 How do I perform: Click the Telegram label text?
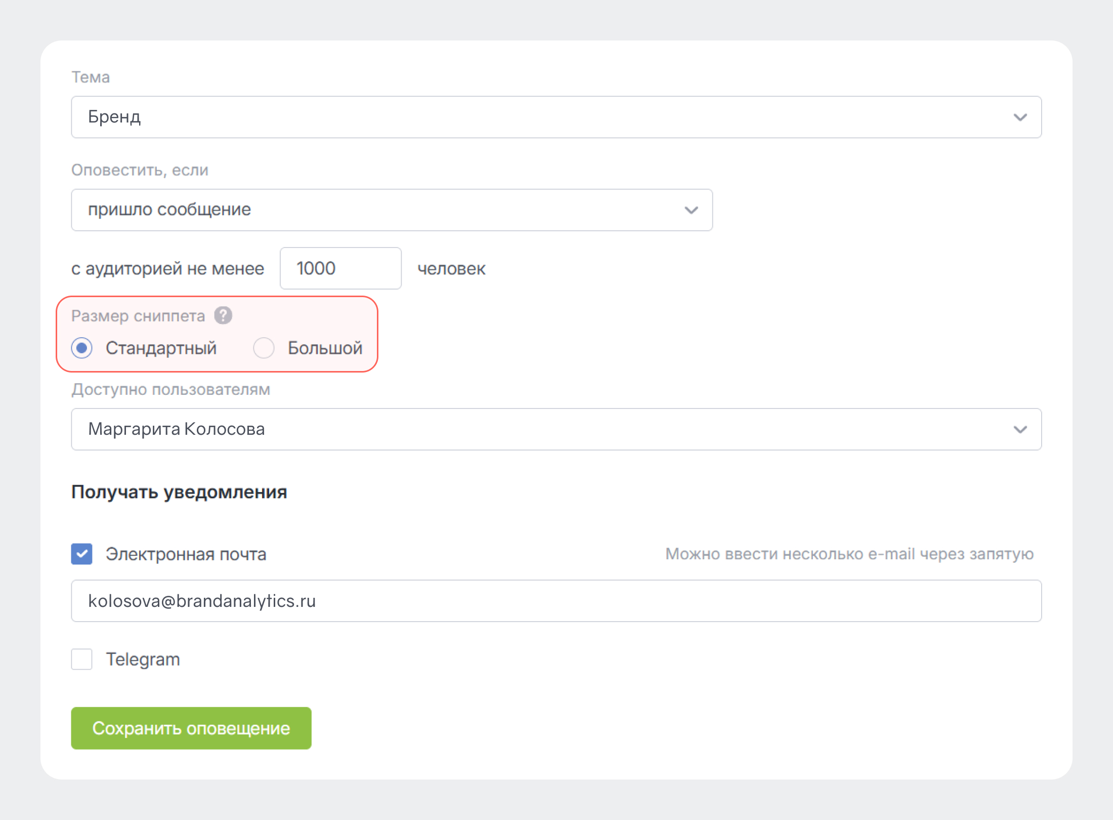143,659
